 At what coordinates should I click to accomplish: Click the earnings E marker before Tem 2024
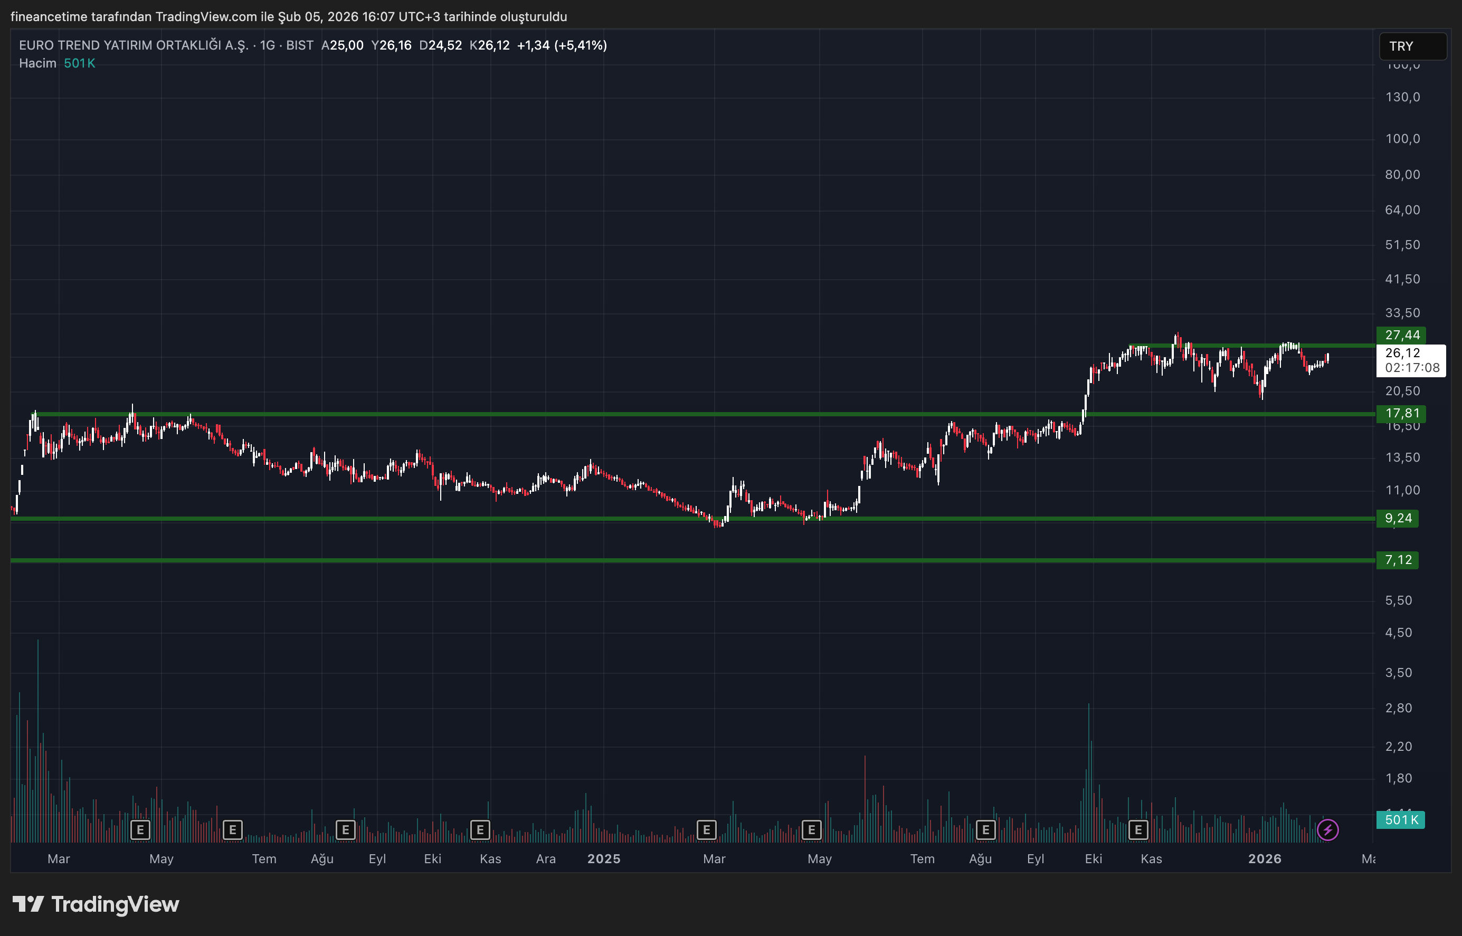pos(232,829)
